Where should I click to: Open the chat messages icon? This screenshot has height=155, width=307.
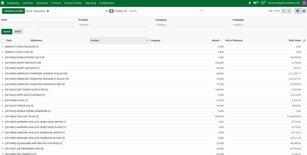pyautogui.click(x=255, y=3)
